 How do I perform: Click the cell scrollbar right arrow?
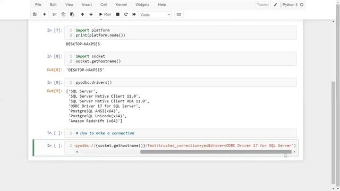(x=294, y=152)
